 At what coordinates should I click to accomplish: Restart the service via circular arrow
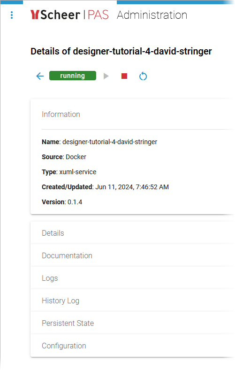click(143, 76)
